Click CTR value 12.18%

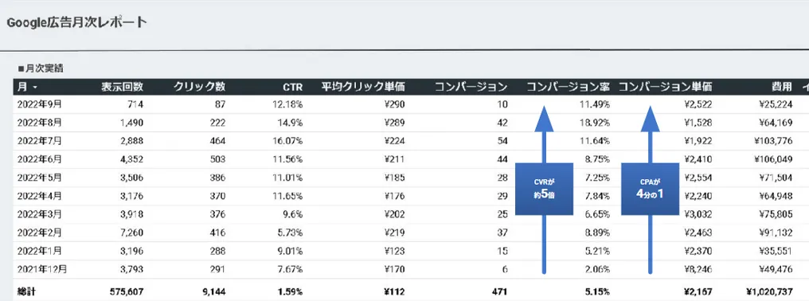point(288,104)
